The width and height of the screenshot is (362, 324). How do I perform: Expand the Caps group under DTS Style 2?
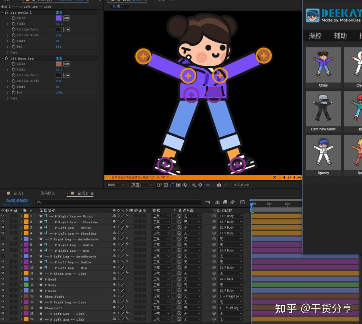pyautogui.click(x=8, y=52)
